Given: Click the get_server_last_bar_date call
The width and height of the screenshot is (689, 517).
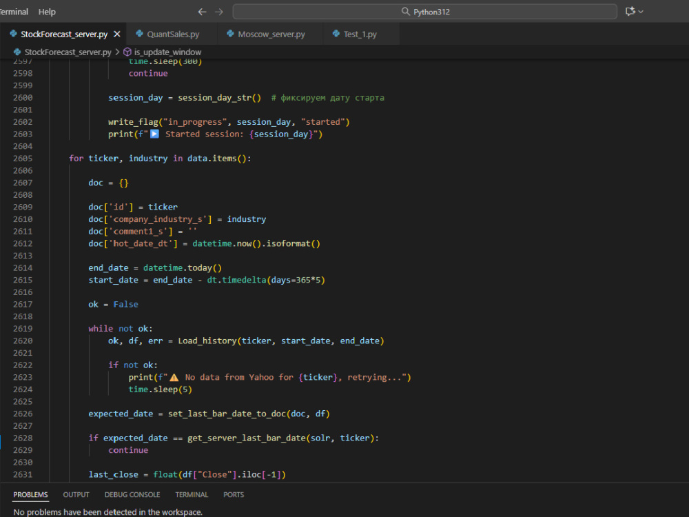Looking at the screenshot, I should 280,438.
